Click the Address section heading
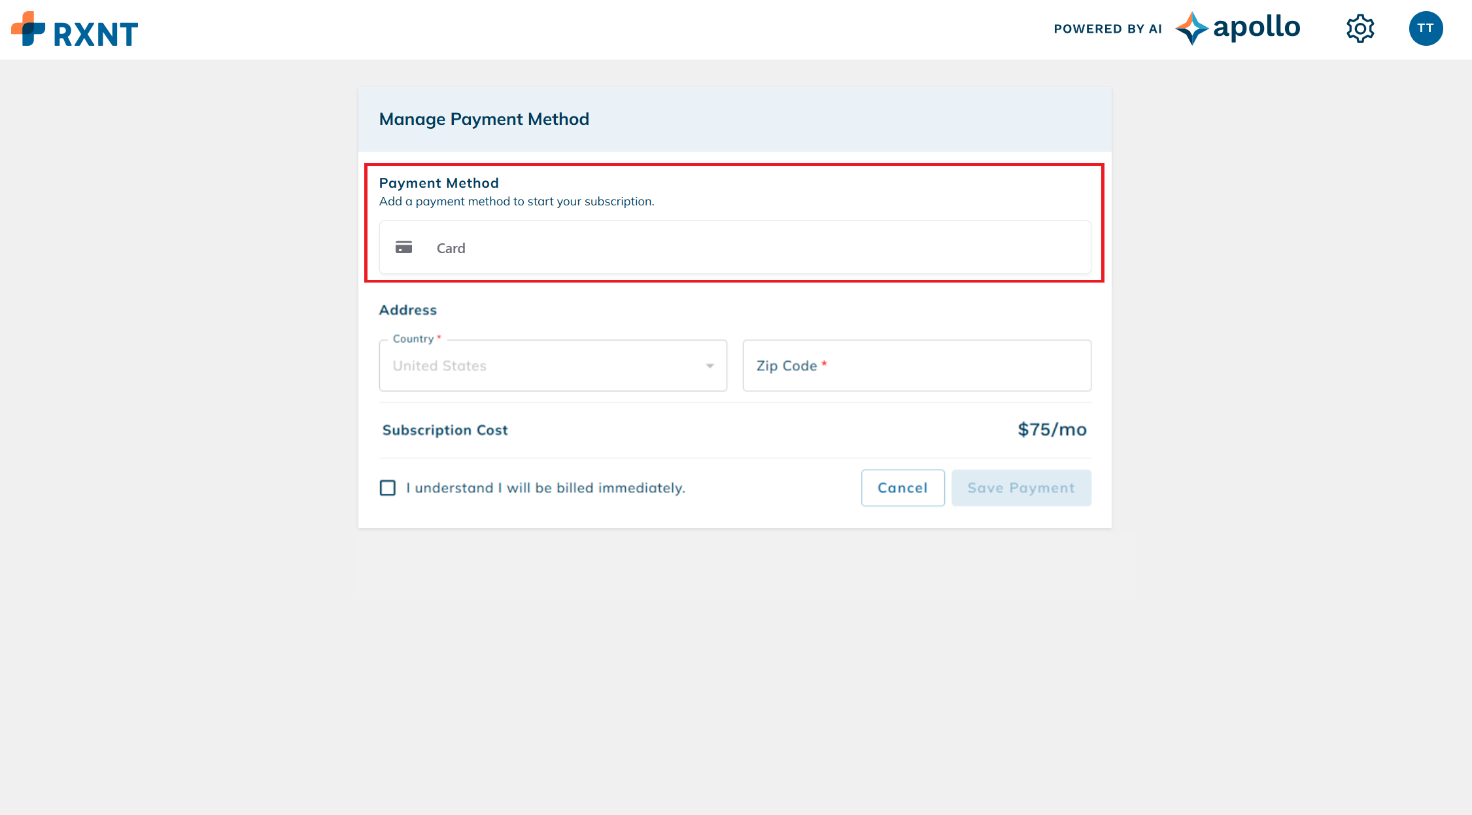 (x=407, y=310)
